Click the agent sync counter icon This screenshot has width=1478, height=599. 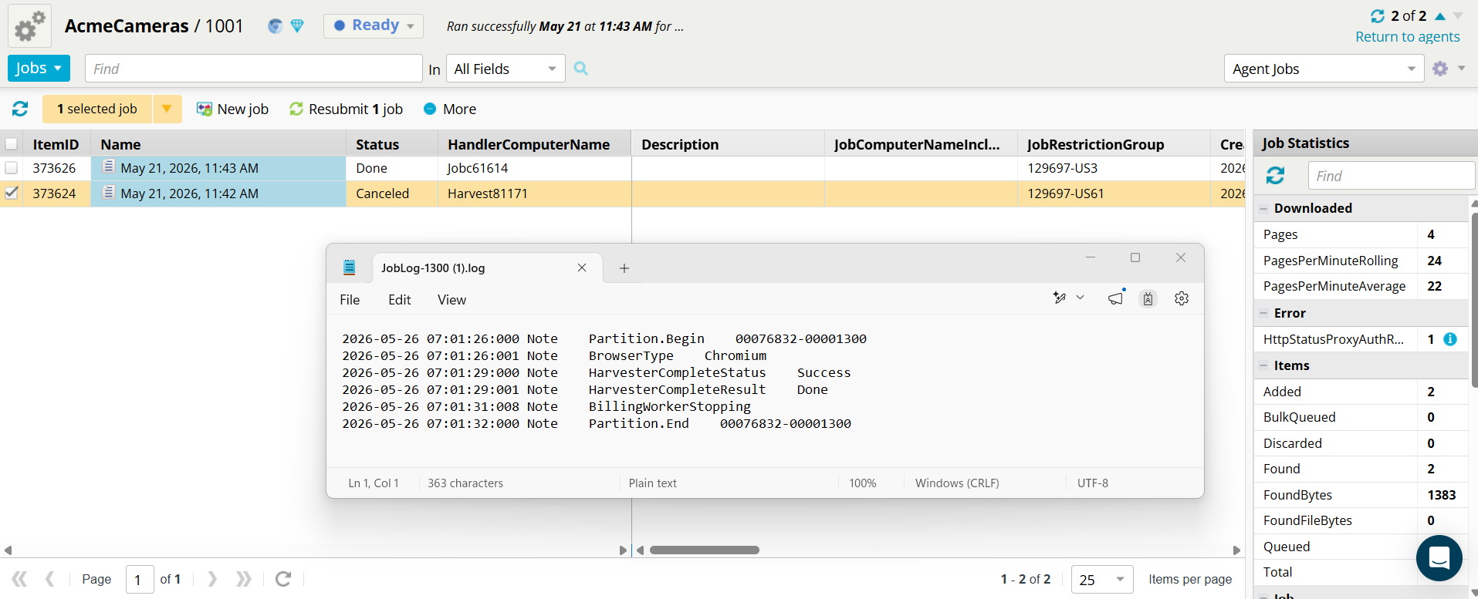pyautogui.click(x=1378, y=16)
